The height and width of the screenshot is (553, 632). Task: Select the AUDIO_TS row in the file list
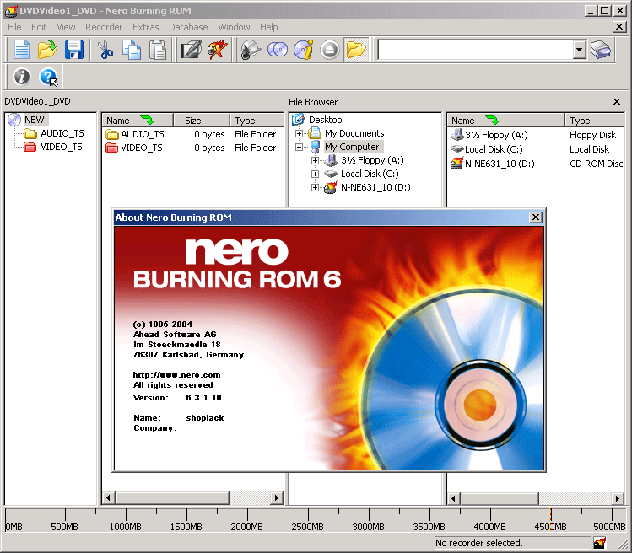(192, 134)
